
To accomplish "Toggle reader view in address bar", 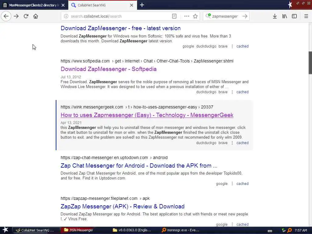I will click(x=174, y=16).
